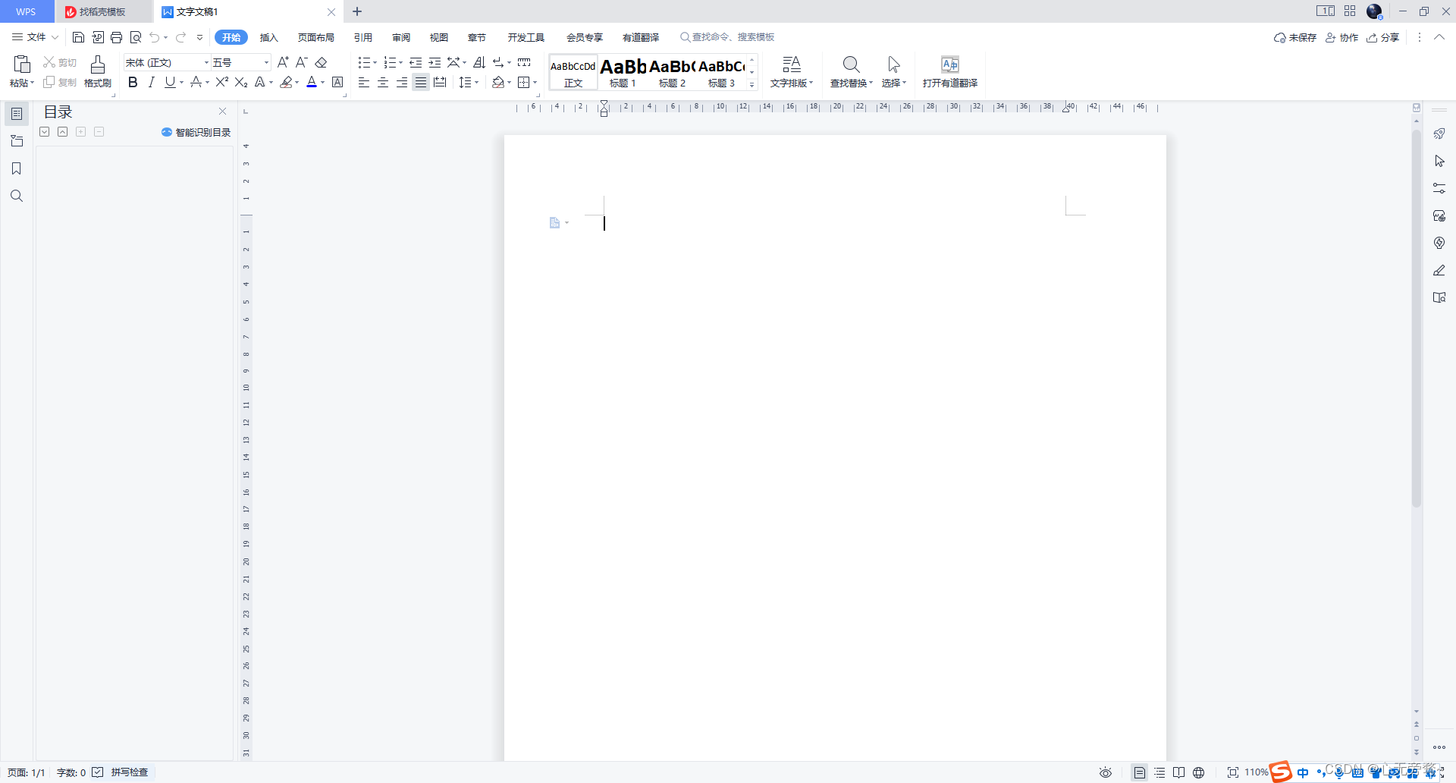Image resolution: width=1456 pixels, height=783 pixels.
Task: Apply paragraph shading fill bucket
Action: 497,82
